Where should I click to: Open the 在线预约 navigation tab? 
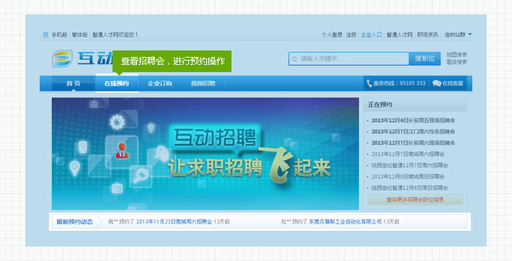coord(117,84)
